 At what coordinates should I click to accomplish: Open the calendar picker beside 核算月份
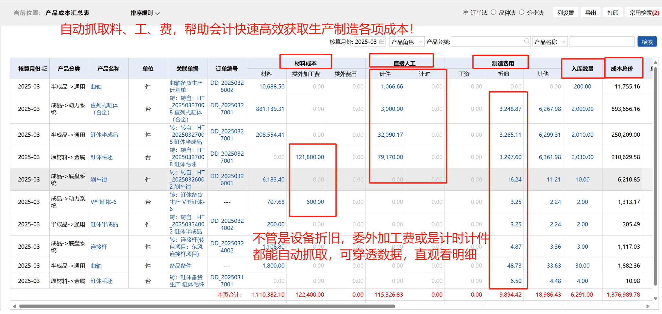[381, 42]
